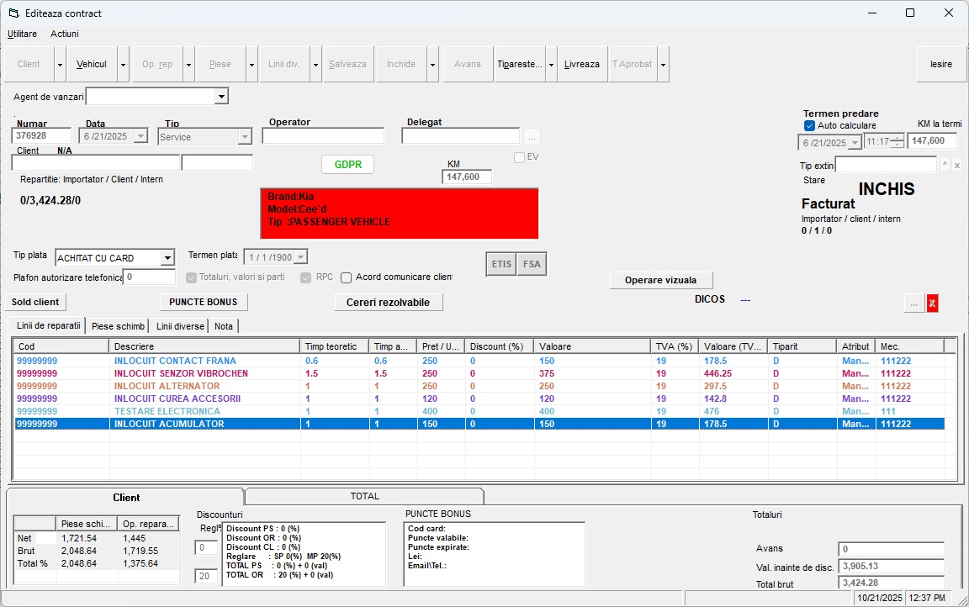Screen dimensions: 969x607
Task: Click the caret button next to Tip extindere
Action: 945,165
